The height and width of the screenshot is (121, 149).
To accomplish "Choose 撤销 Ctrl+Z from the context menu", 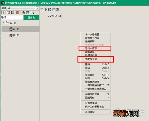I will 96,64.
